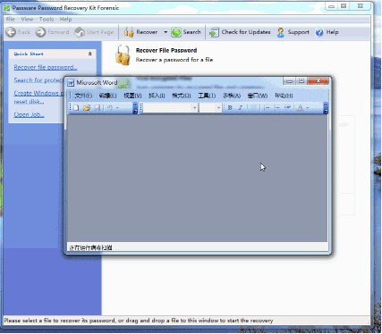This screenshot has height=334, width=382.
Task: Click the Recover toolbar padlock icon
Action: click(129, 32)
